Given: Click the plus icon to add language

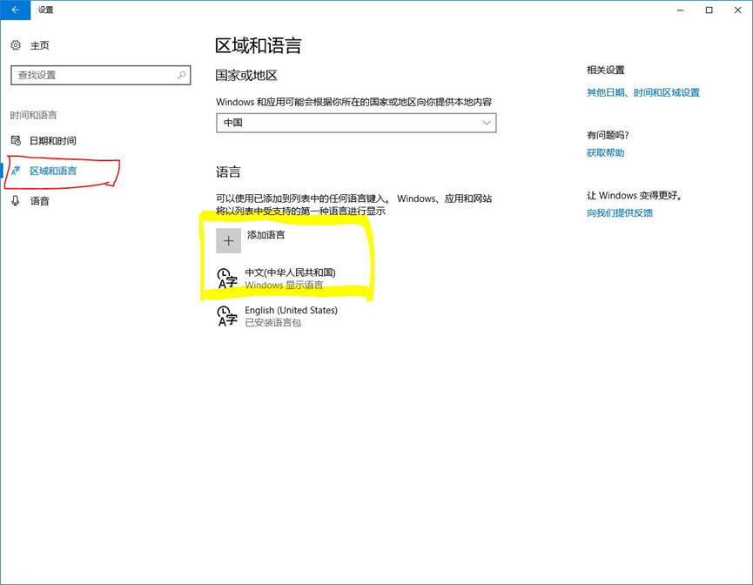Looking at the screenshot, I should click(229, 240).
